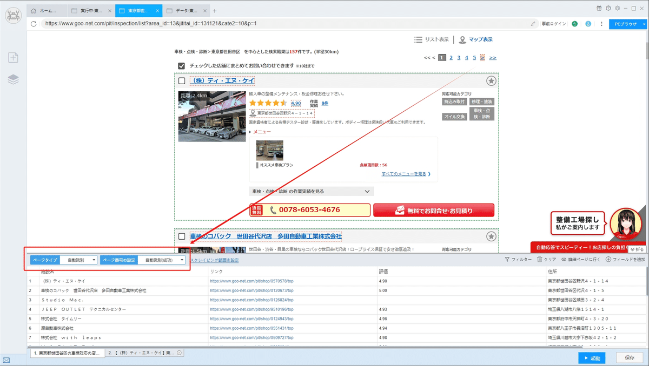Image resolution: width=649 pixels, height=366 pixels.
Task: Open the (株)ティ・エヌ・ケイ shop title link
Action: [x=223, y=81]
